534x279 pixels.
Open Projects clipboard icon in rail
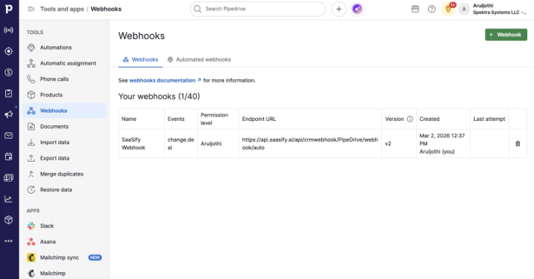tap(9, 93)
